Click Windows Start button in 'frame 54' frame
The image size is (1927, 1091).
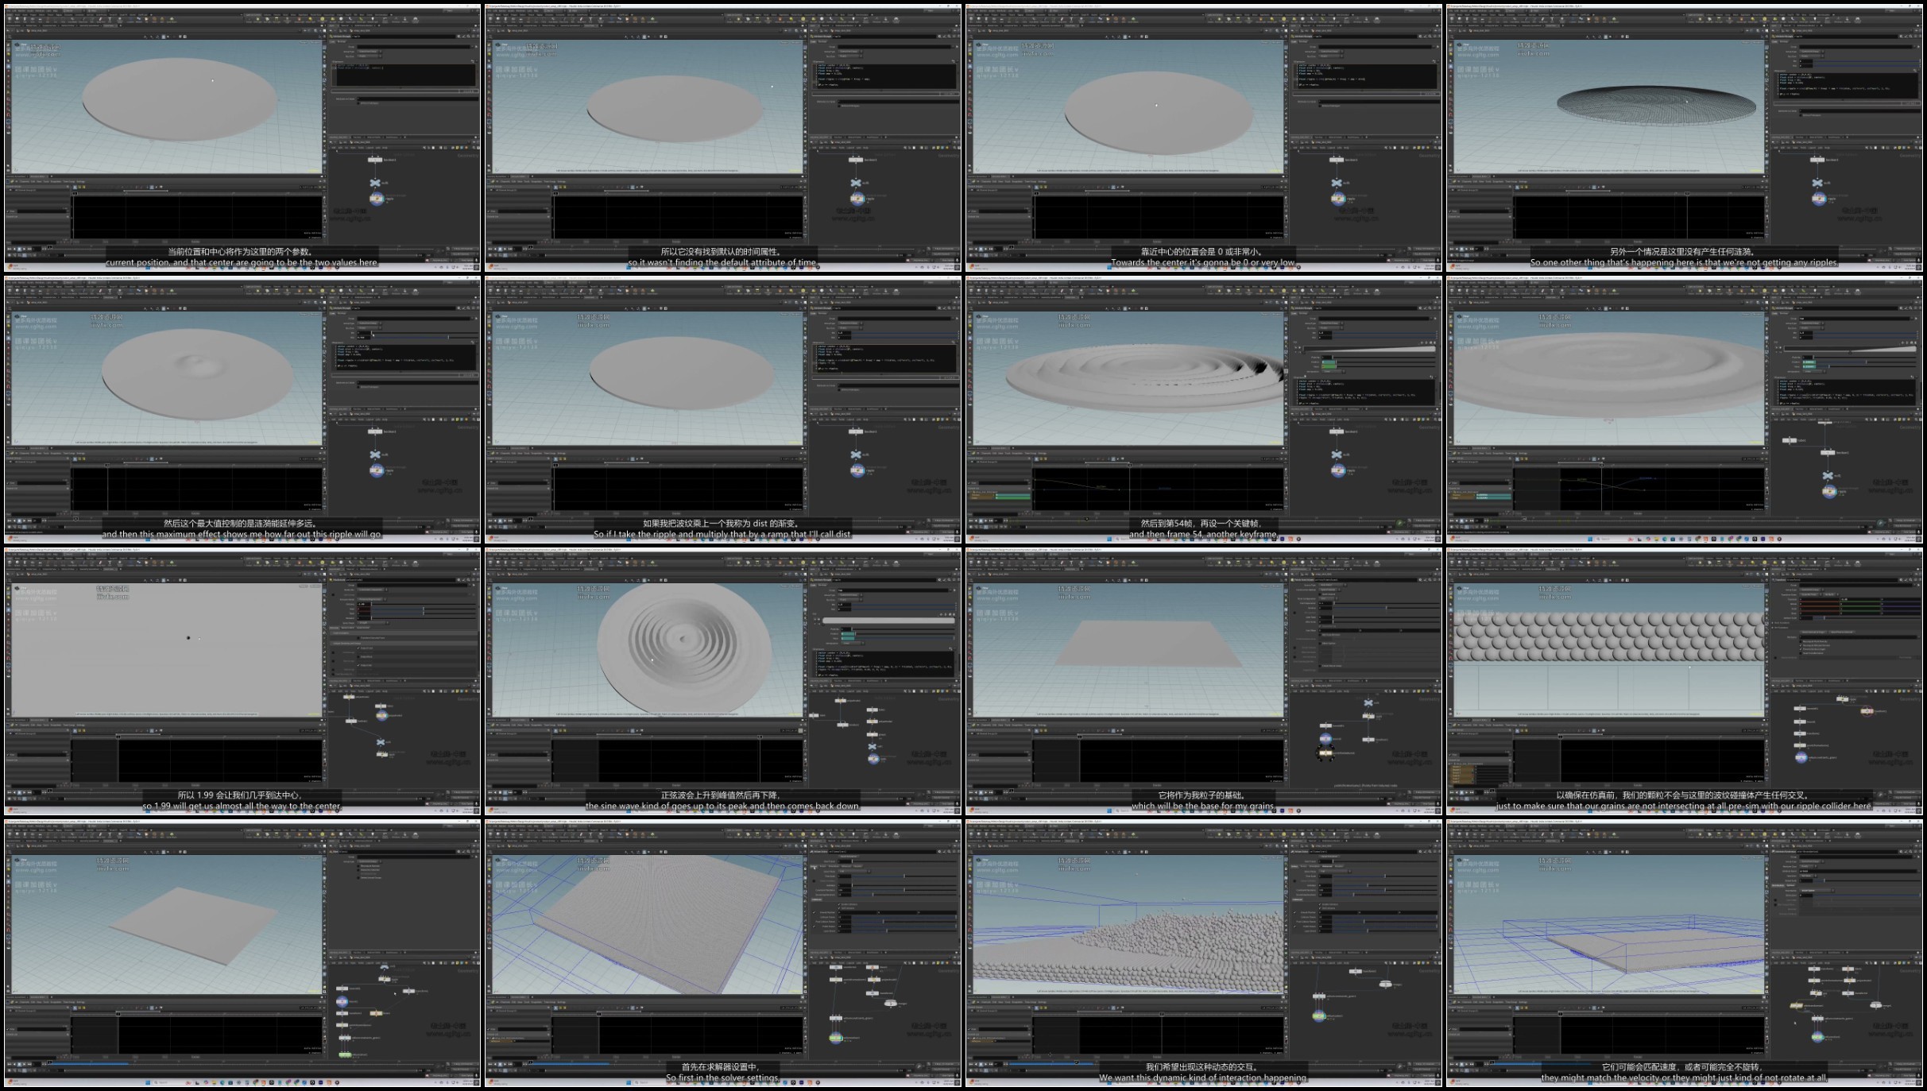click(x=1109, y=539)
